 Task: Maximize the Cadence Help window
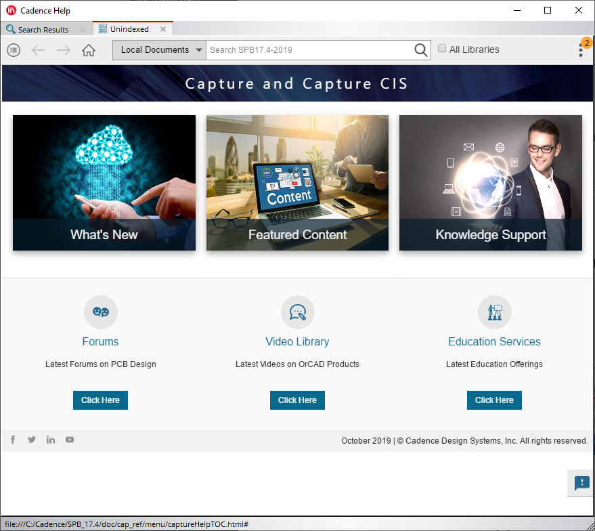click(547, 10)
